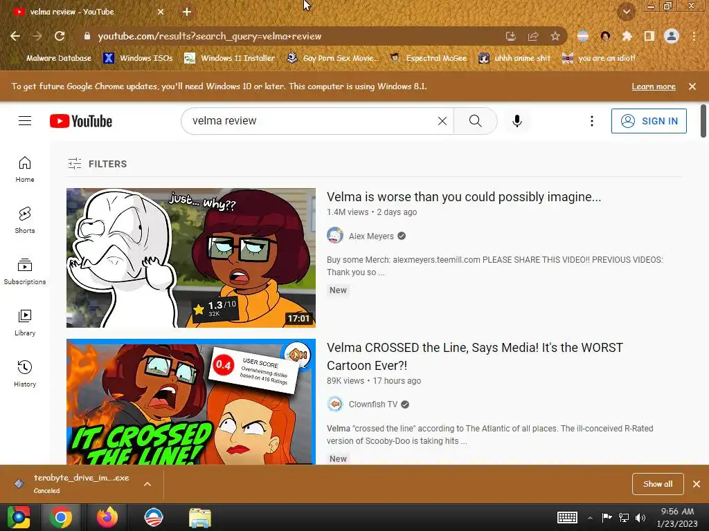This screenshot has height=531, width=709.
Task: Click the SIGN IN button
Action: click(x=649, y=121)
